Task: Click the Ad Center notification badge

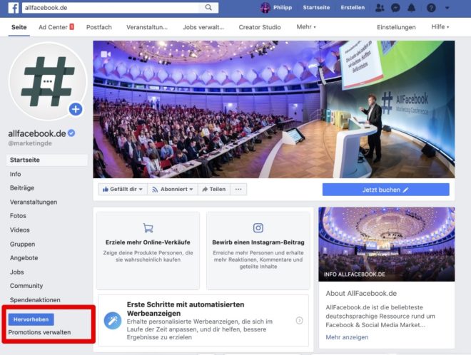Action: pyautogui.click(x=72, y=26)
